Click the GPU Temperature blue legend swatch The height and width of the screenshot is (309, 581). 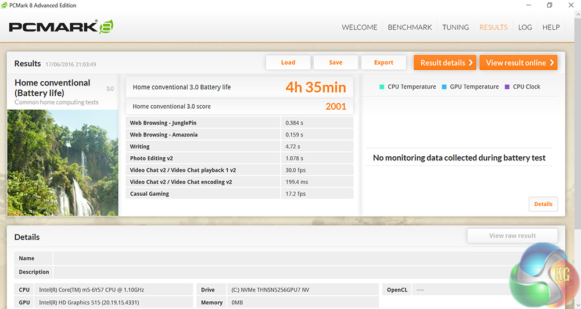point(444,87)
